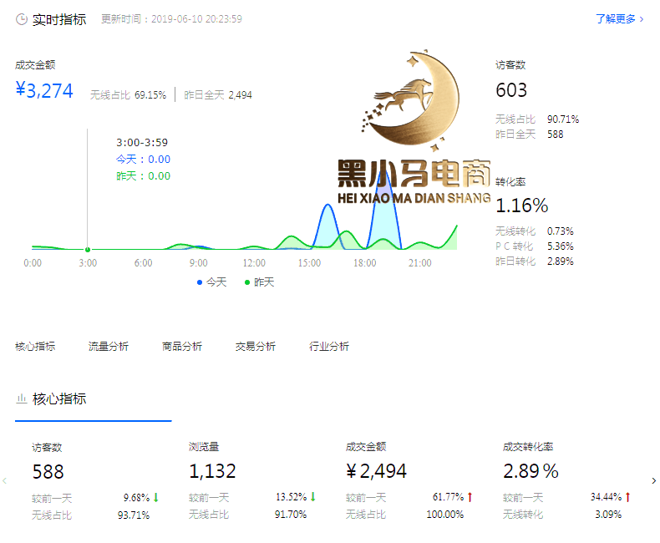Image resolution: width=660 pixels, height=543 pixels.
Task: Click the 昨天：0.00 tooltip value
Action: pyautogui.click(x=143, y=176)
